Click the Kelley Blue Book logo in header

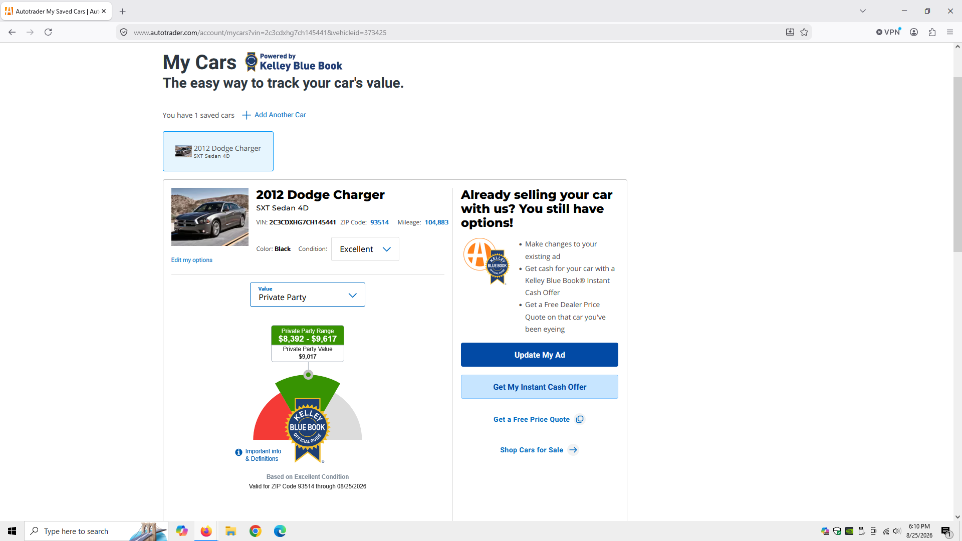(x=294, y=62)
